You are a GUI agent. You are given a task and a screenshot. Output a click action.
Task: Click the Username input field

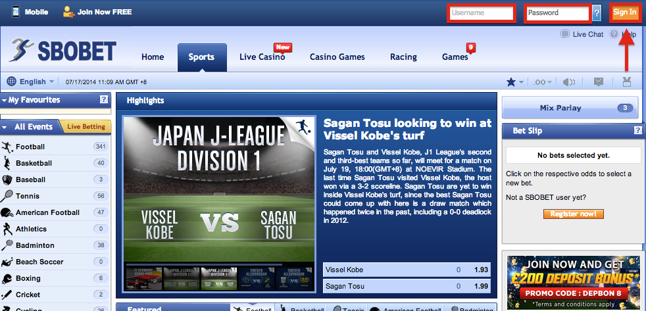[480, 12]
